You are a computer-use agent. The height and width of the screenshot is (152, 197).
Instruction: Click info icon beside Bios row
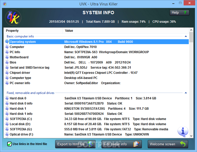coord(7,62)
